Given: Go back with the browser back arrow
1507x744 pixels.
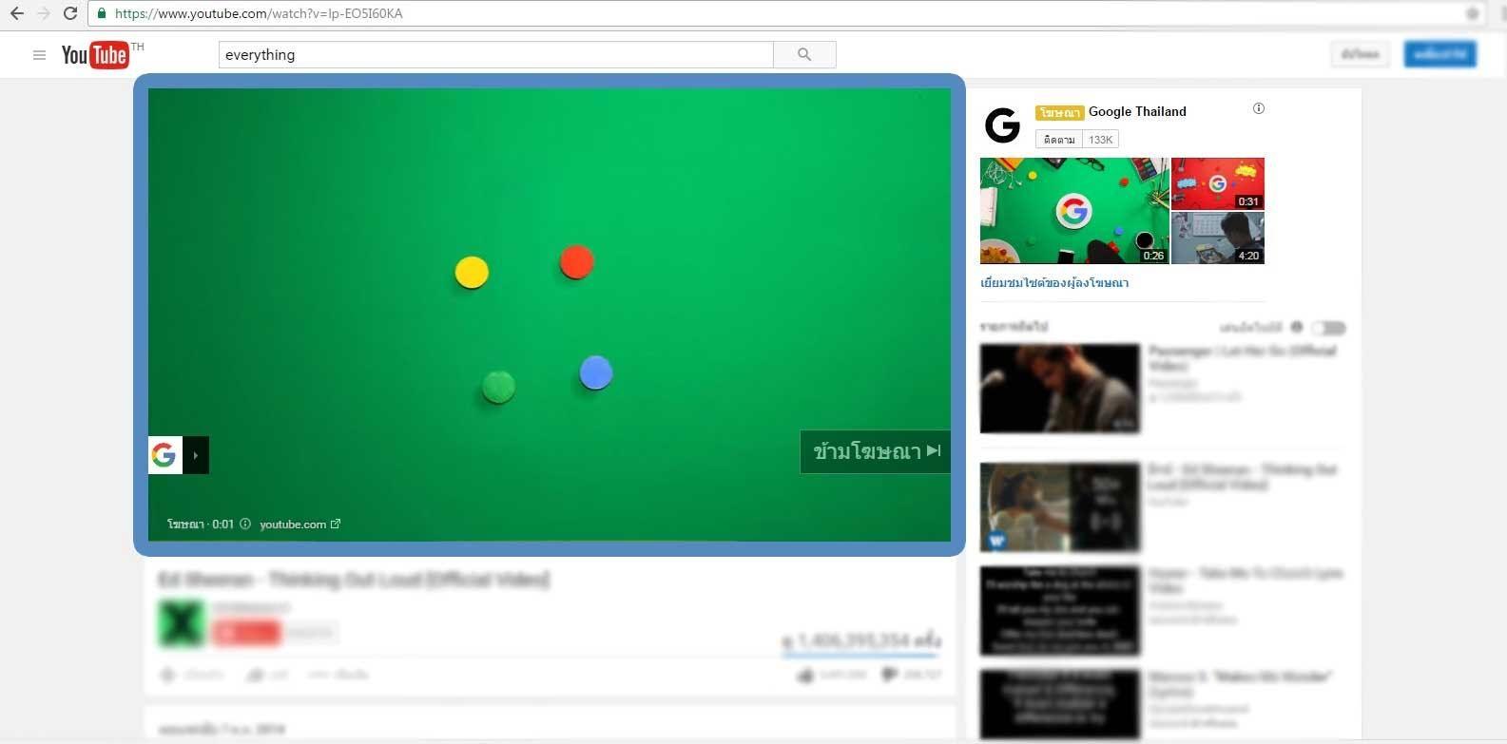Looking at the screenshot, I should 16,13.
